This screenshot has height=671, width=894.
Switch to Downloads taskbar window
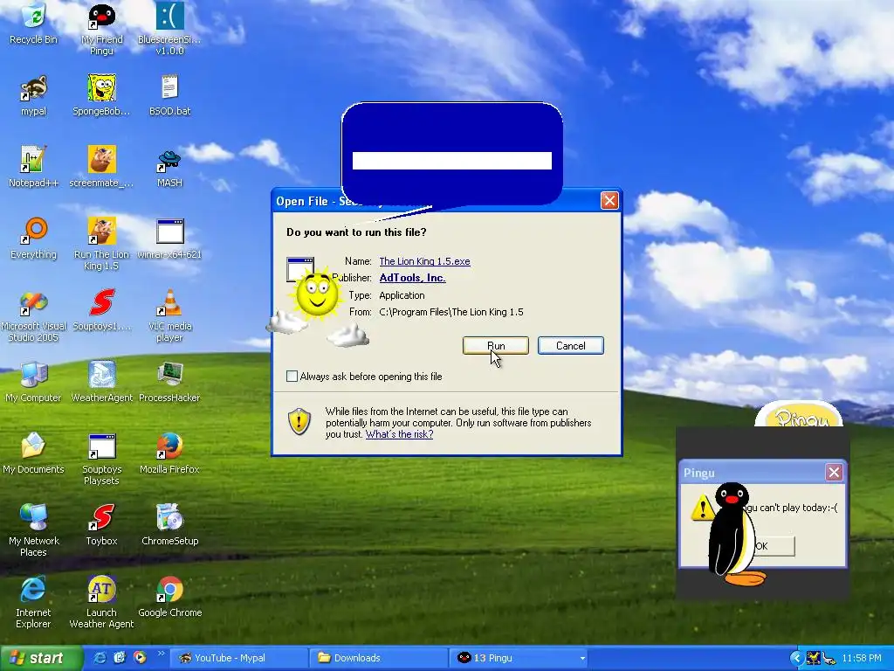pos(379,658)
